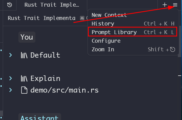
Task: Toggle the You role label
Action: coord(27,37)
